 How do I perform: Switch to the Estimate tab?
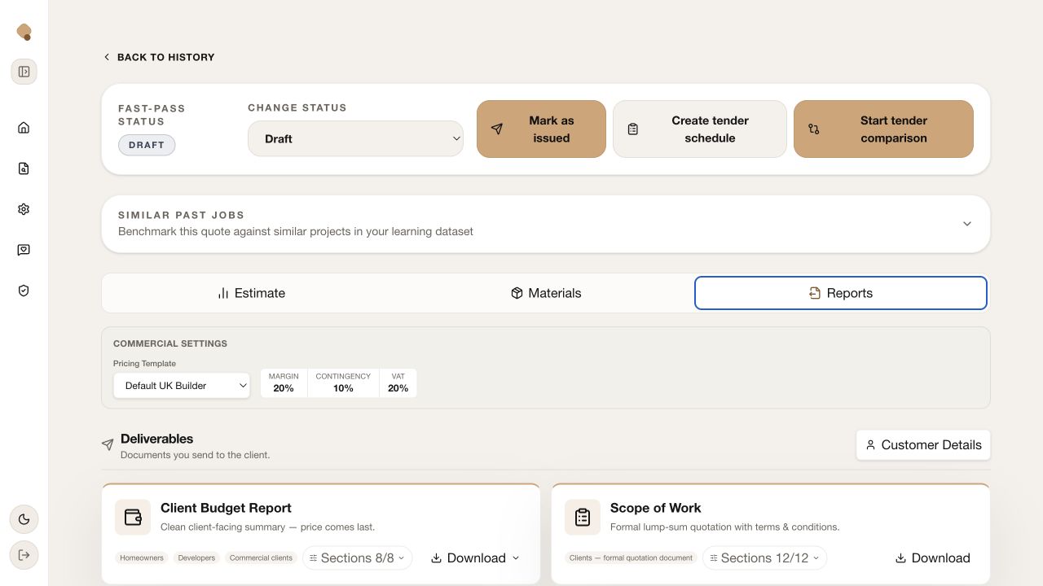[x=251, y=293]
